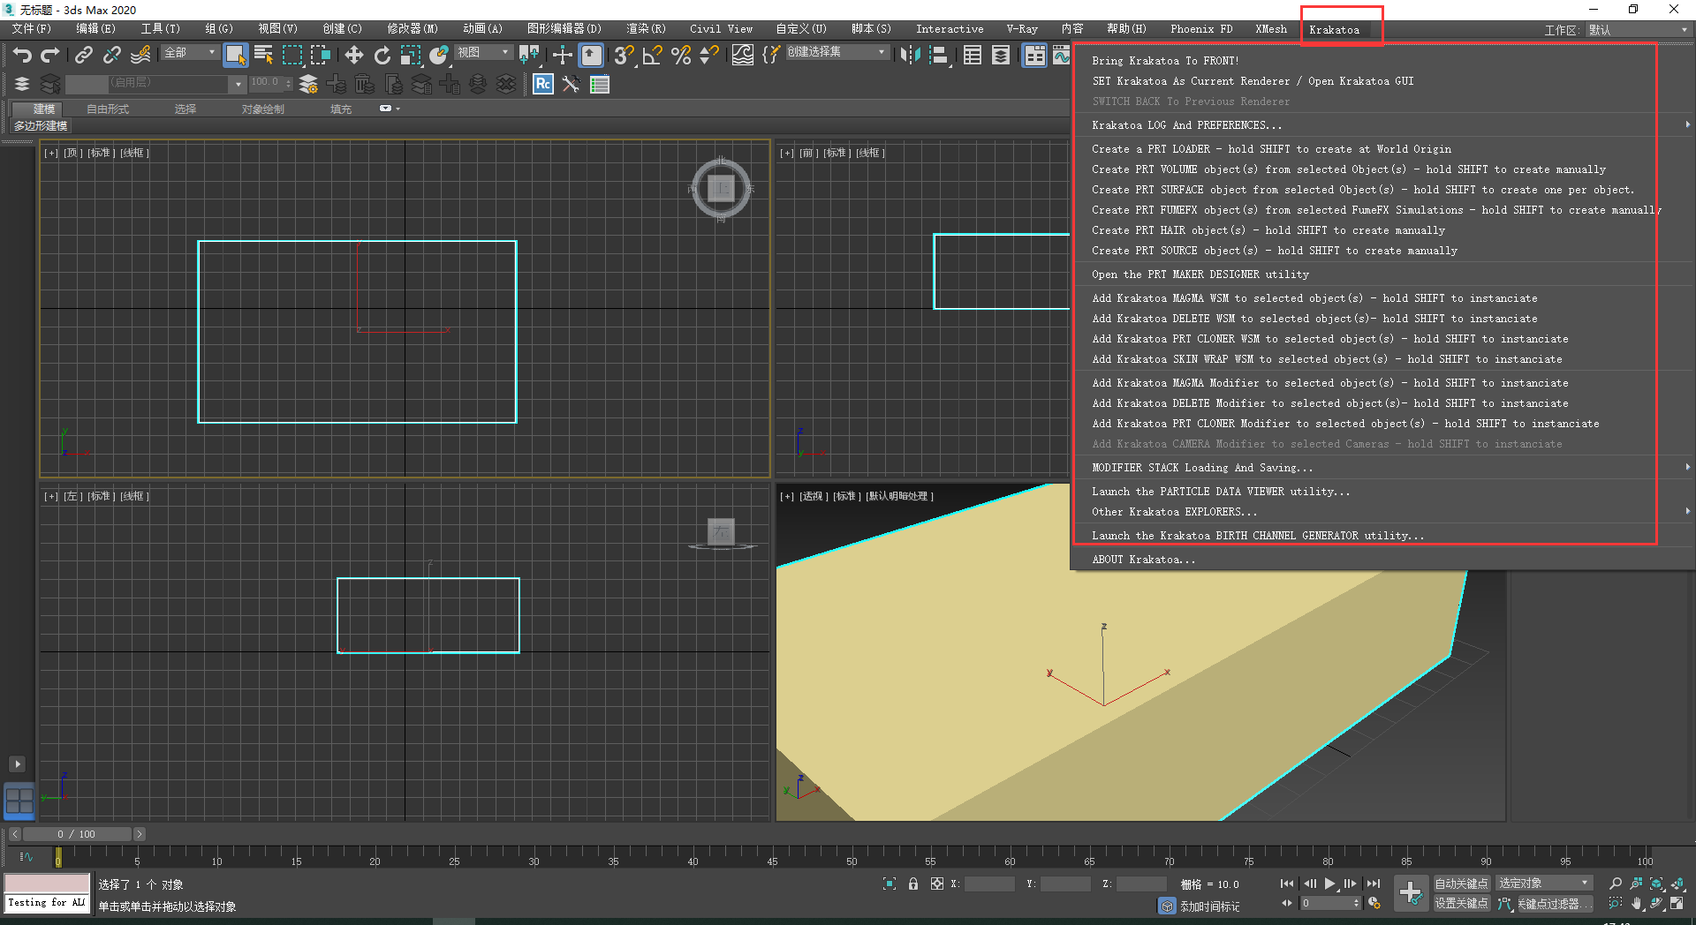Choose Bring Krakatoa To FRONT! menu entry
The height and width of the screenshot is (925, 1696).
coord(1381,61)
